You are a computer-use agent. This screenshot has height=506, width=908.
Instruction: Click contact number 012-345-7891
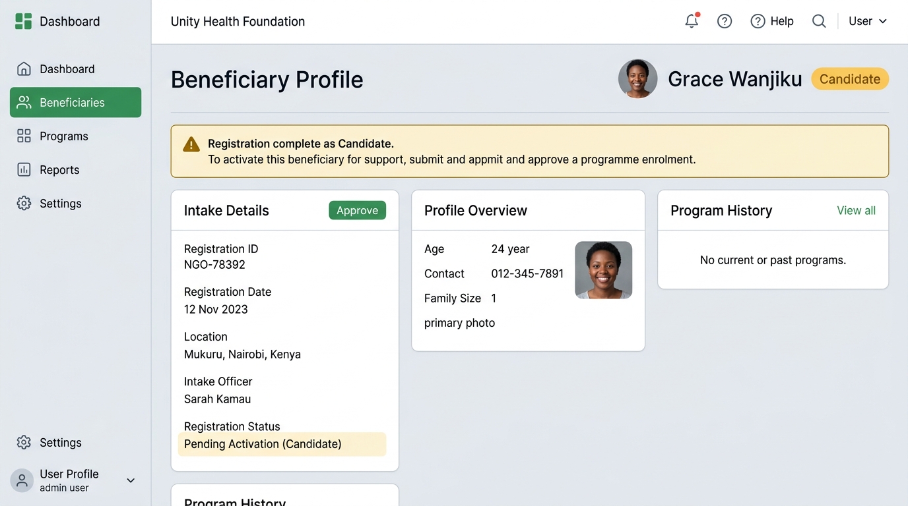pyautogui.click(x=527, y=274)
